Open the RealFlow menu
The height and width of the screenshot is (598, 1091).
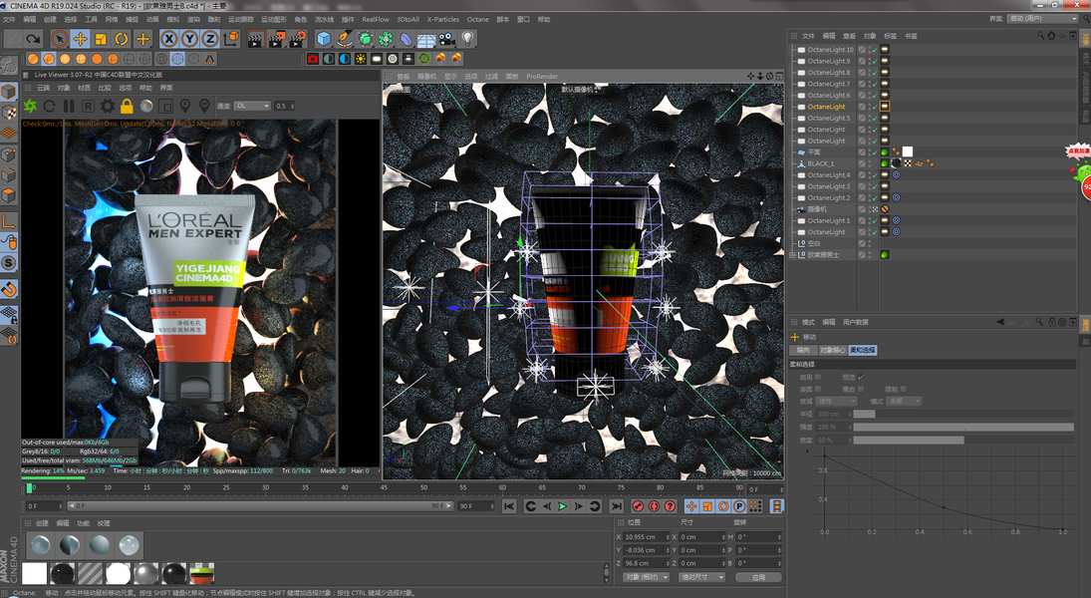tap(376, 19)
